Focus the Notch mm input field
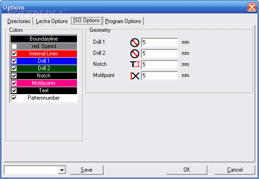This screenshot has height=179, width=259. pos(159,65)
